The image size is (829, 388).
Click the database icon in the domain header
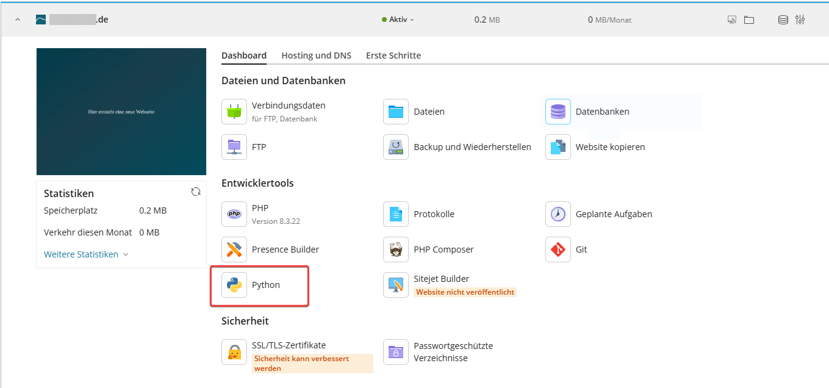coord(783,20)
